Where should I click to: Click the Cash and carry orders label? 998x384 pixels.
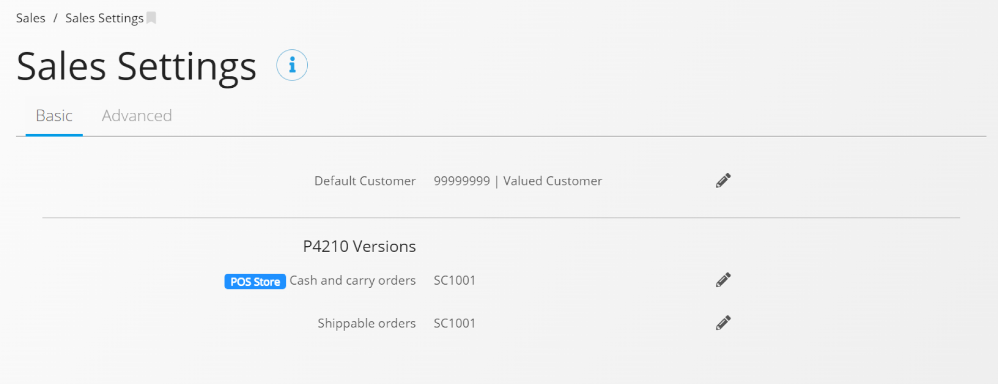[x=352, y=281]
